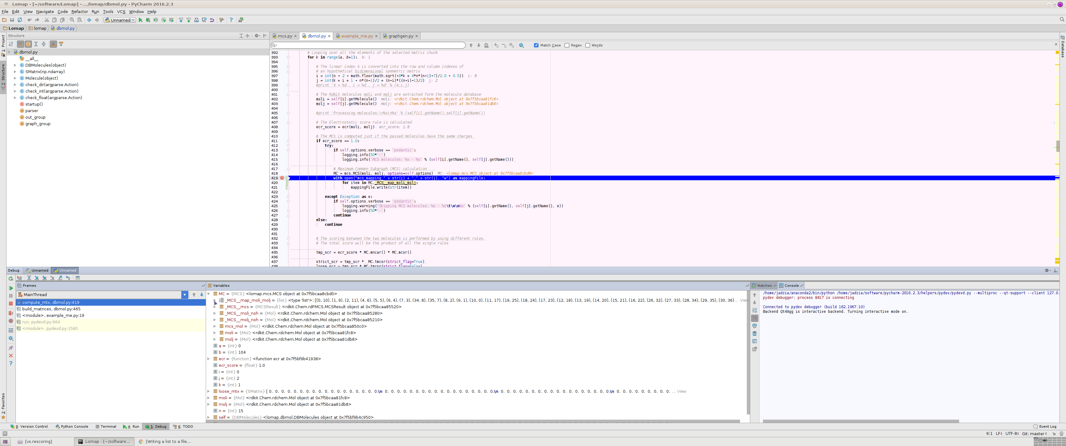Viewport: 1066px width, 446px height.
Task: Toggle Show Fields button in Structure toolbar
Action: [28, 44]
